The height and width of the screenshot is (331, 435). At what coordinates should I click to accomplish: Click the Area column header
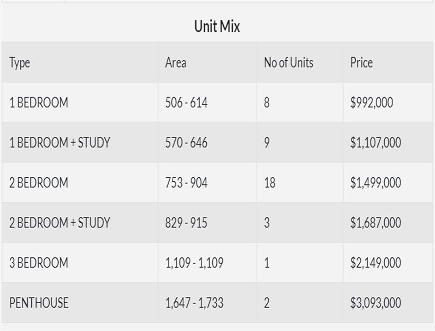click(x=176, y=63)
